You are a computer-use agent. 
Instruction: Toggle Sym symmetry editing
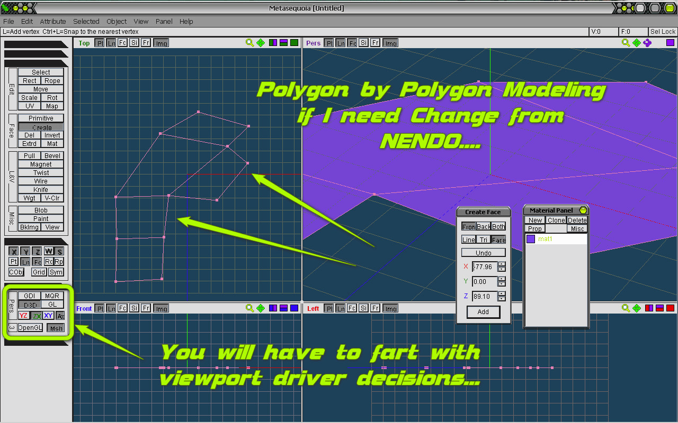(56, 272)
